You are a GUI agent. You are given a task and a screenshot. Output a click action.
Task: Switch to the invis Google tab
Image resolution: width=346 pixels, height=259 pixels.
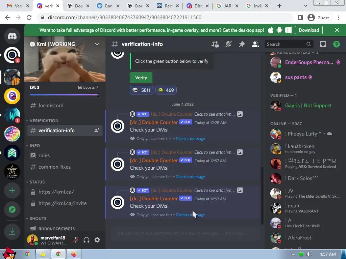click(257, 6)
